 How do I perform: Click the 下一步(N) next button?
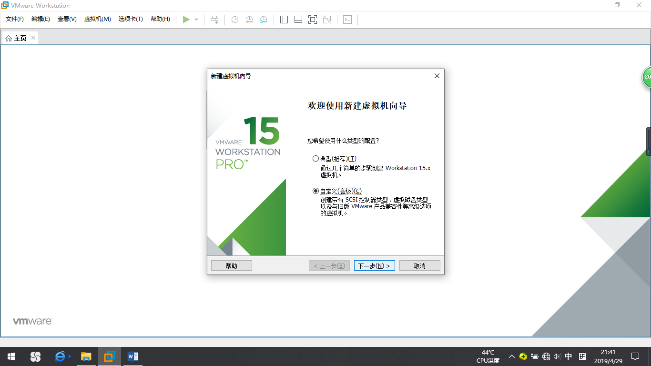375,266
